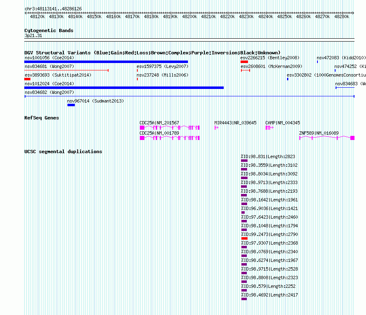The image size is (366, 315).
Task: Click the CAMP gene model glyph
Action: [269, 128]
